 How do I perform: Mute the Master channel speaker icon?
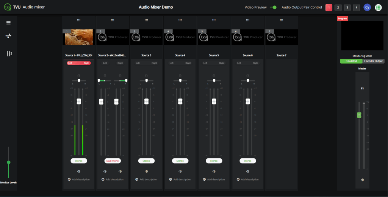click(x=362, y=180)
